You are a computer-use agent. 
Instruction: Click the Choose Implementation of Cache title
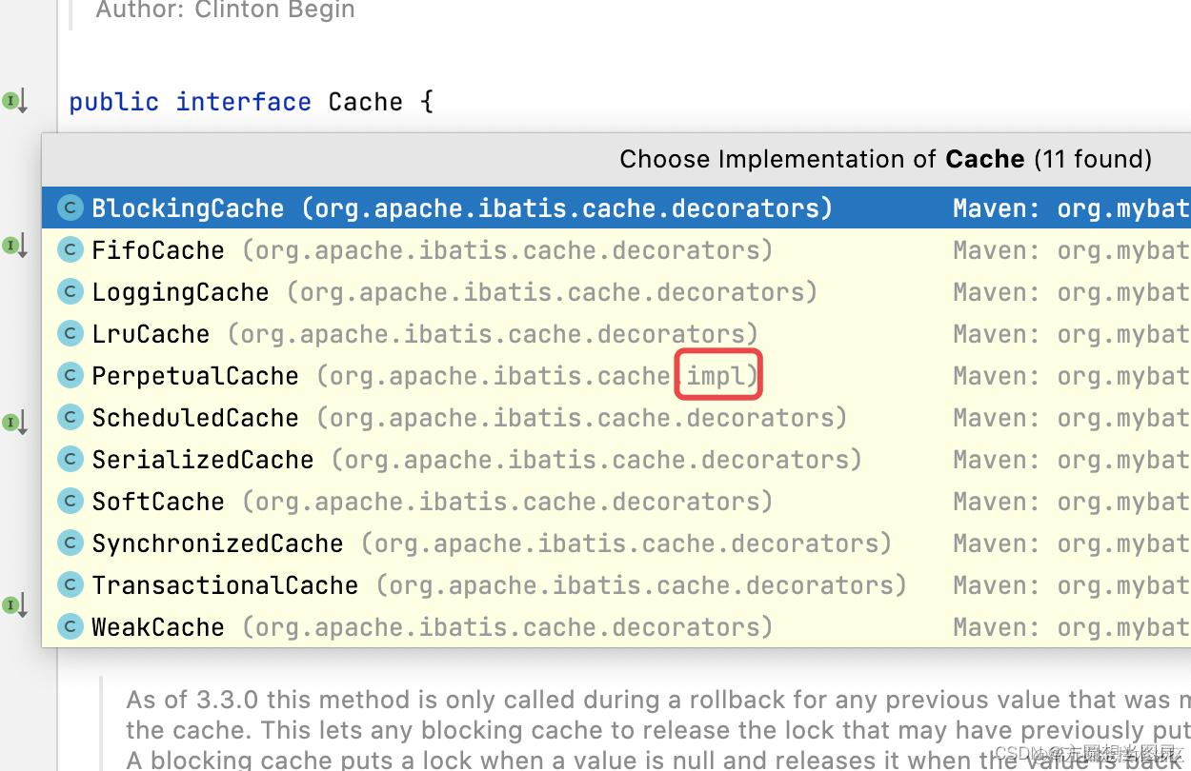[x=884, y=159]
